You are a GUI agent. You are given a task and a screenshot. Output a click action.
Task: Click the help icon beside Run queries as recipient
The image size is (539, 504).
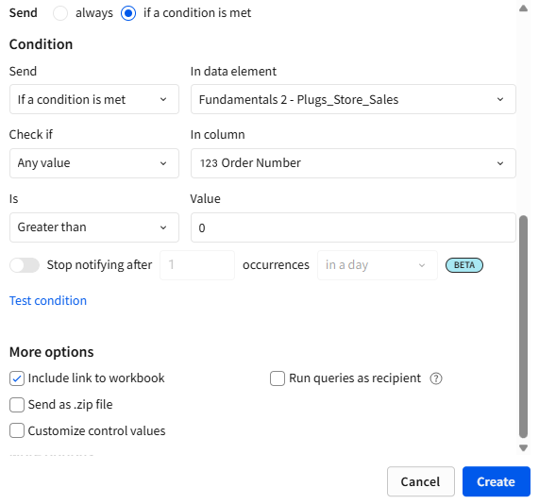(435, 378)
